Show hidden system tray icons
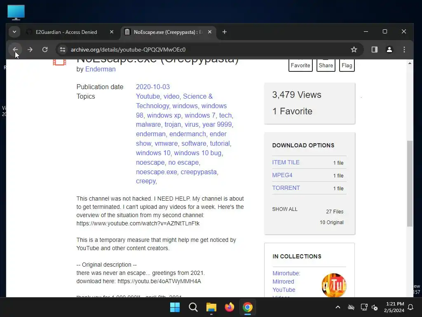Viewport: 422px width, 317px height. 338,307
